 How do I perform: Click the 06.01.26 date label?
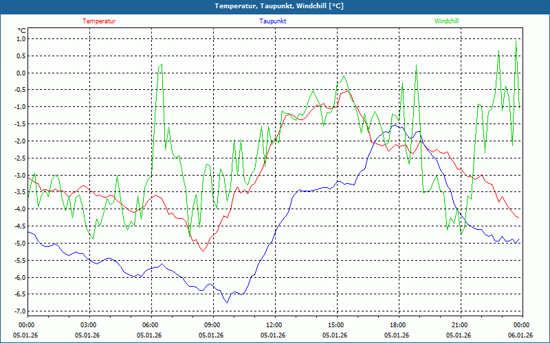520,335
